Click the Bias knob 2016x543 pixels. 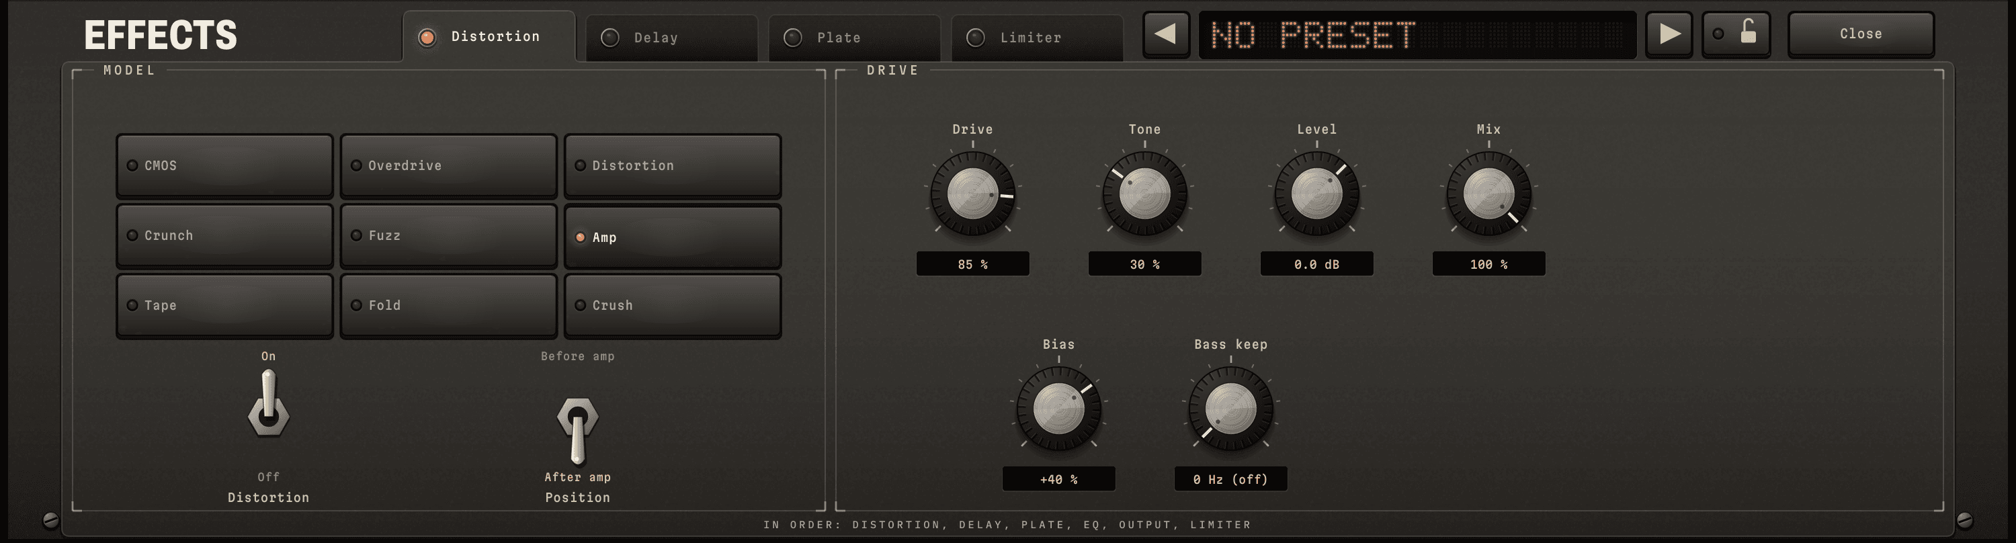coord(1059,409)
